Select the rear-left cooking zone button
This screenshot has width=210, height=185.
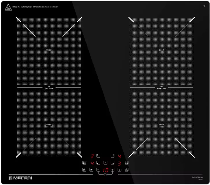tap(98, 156)
